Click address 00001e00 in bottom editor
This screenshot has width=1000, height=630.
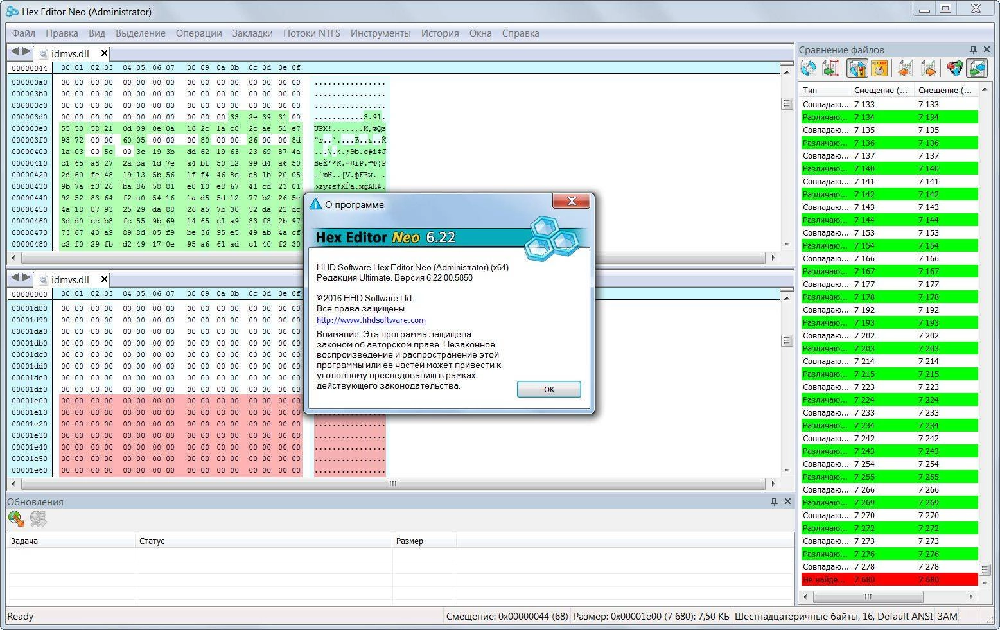pyautogui.click(x=30, y=401)
